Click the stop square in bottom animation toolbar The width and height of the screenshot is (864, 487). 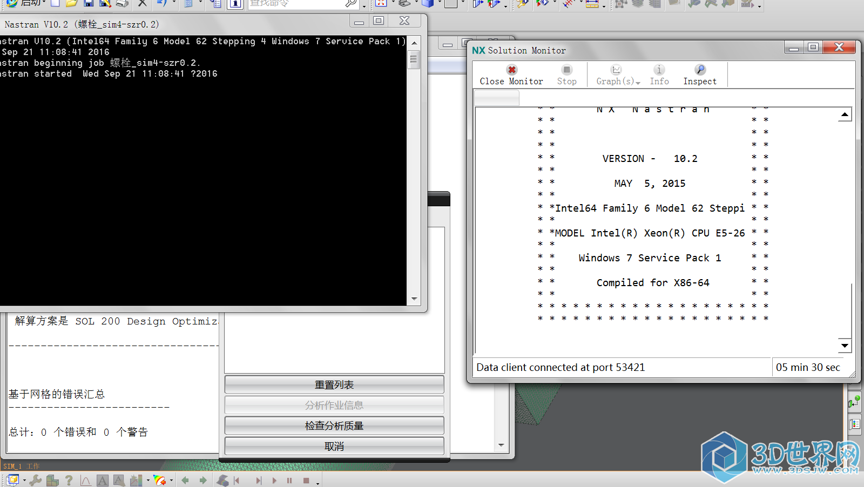point(306,481)
